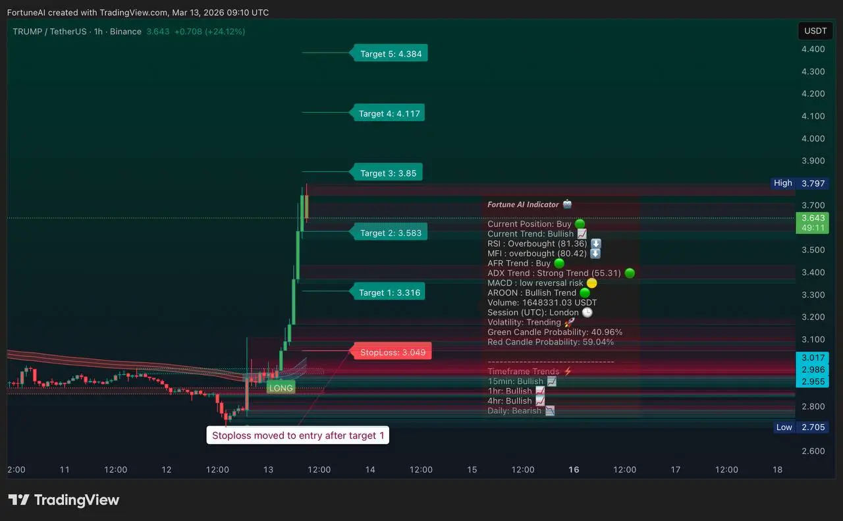Click the downtrend chart icon on Daily row
The image size is (843, 521).
549,410
